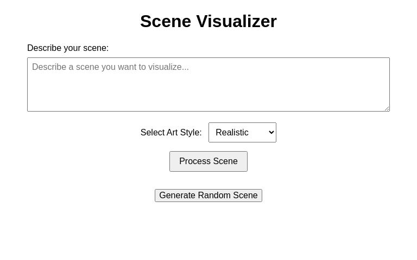Click the word "Visualizer" in the title
Viewport: 417px width, 260px height.
(236, 22)
